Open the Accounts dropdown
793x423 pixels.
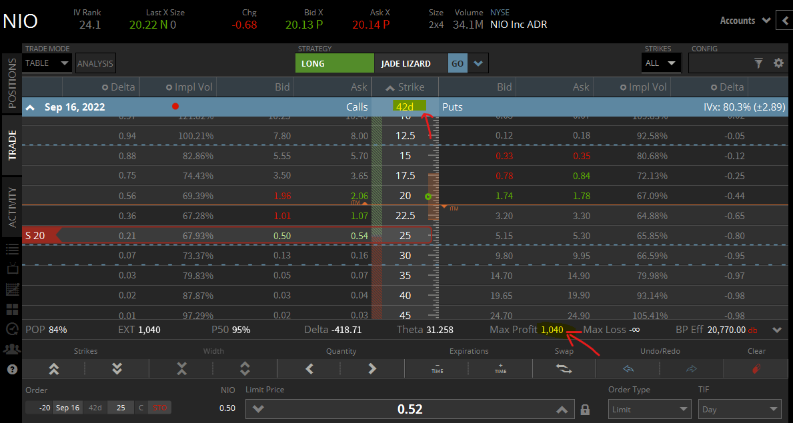745,21
